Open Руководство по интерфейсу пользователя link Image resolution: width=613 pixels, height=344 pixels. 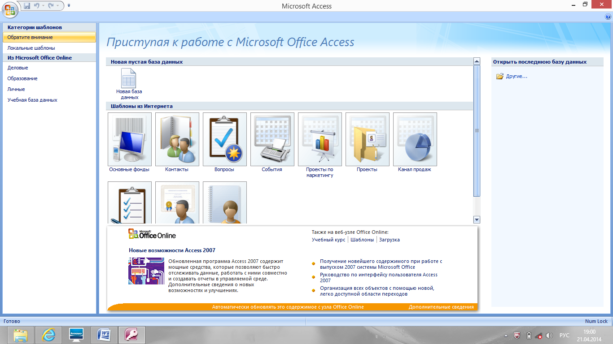click(x=379, y=277)
